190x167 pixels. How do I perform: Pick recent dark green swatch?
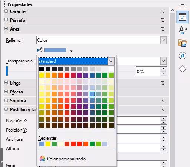tap(92, 144)
